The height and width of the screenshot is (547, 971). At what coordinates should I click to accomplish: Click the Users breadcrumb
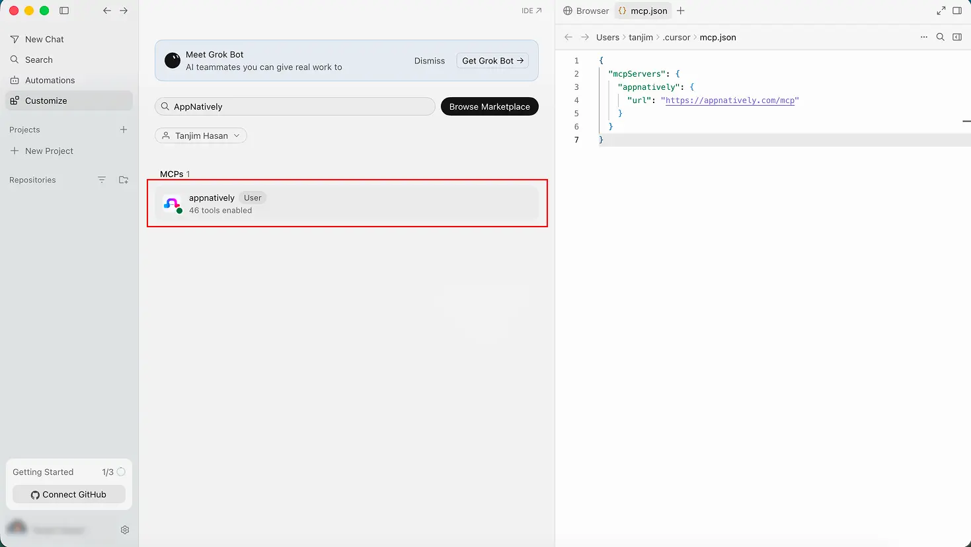(607, 38)
